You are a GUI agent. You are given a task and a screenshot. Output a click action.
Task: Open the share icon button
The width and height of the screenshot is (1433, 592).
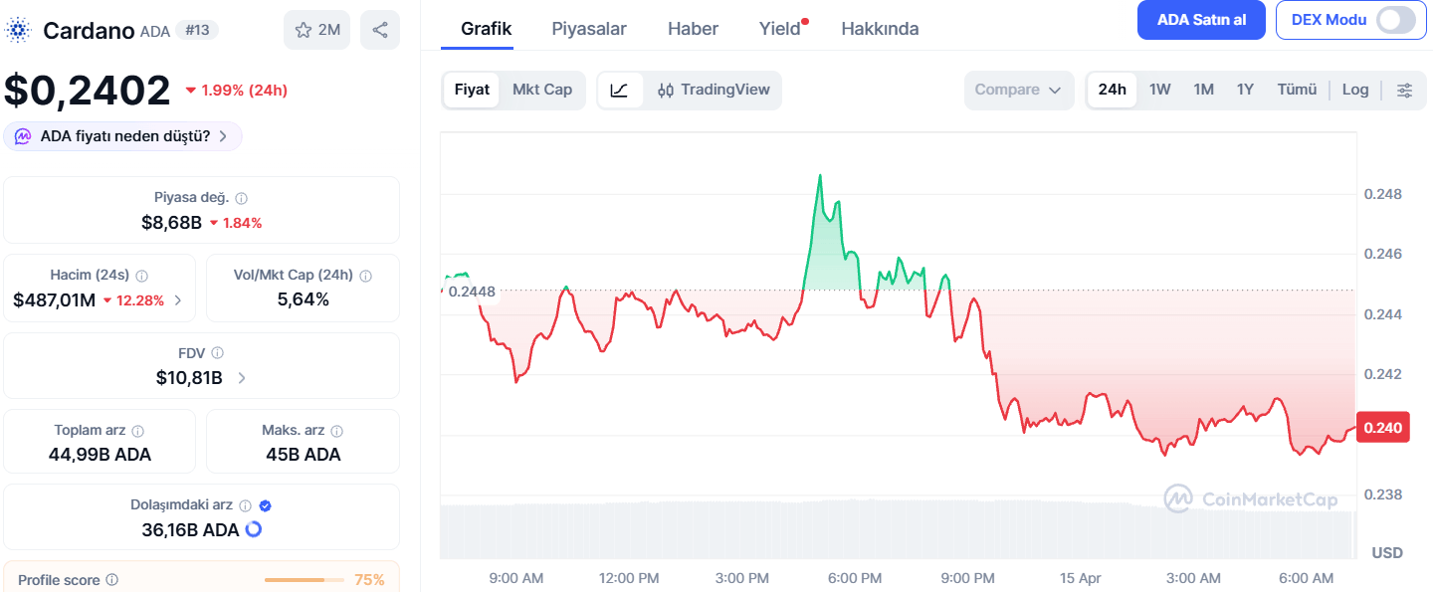coord(380,30)
